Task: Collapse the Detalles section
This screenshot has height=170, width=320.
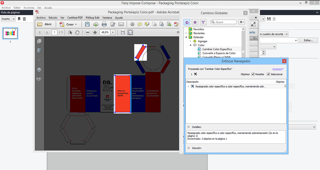Action: click(189, 127)
